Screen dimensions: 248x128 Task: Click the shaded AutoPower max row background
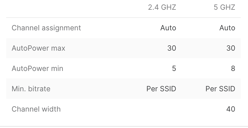[123, 48]
